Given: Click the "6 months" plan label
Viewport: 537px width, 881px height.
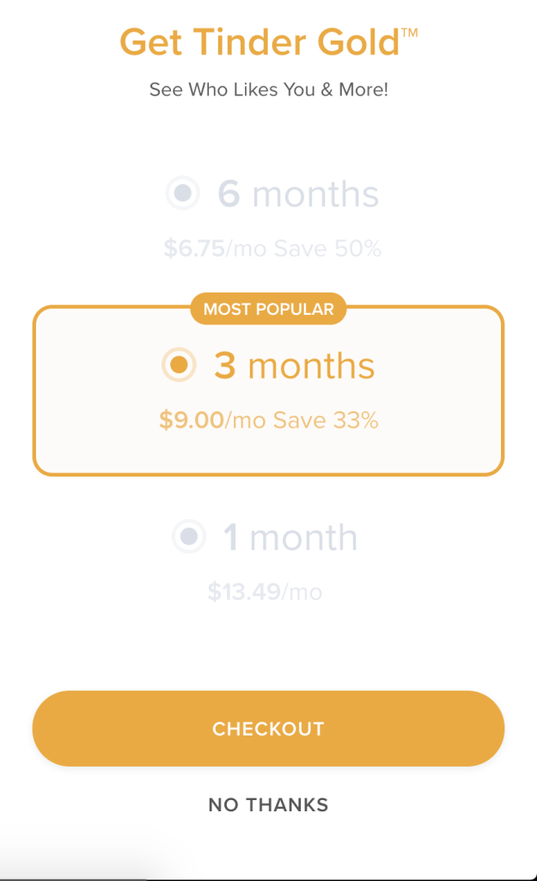Looking at the screenshot, I should point(297,194).
